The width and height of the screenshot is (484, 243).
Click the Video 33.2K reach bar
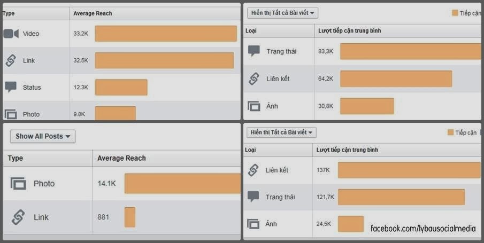(x=166, y=34)
